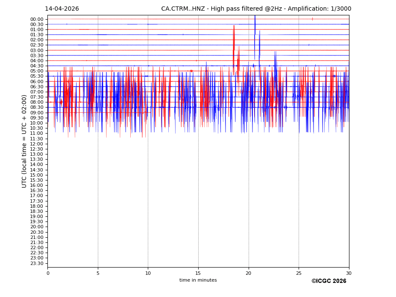396x297 pixels.
Task: Click the 14-04-2026 date label
Action: pyautogui.click(x=62, y=9)
